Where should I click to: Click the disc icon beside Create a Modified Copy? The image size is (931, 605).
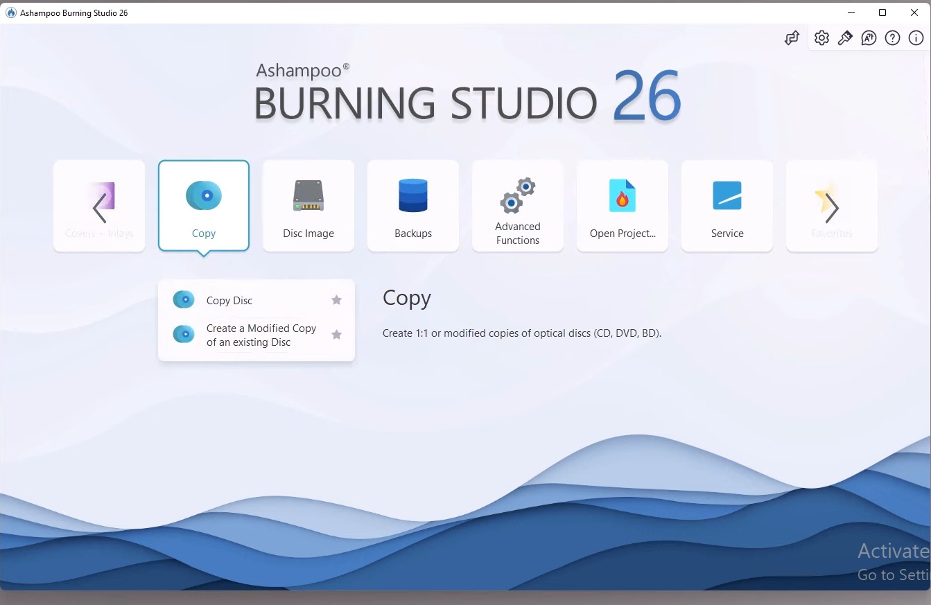click(184, 334)
